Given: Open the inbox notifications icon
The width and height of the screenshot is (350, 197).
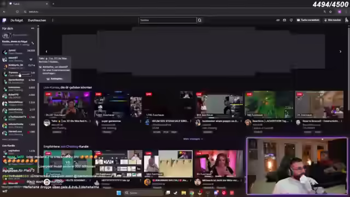Looking at the screenshot, I should [x=284, y=20].
